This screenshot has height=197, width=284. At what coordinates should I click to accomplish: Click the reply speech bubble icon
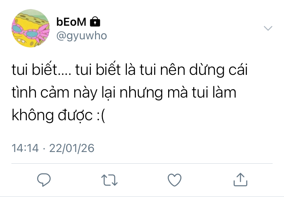[44, 180]
